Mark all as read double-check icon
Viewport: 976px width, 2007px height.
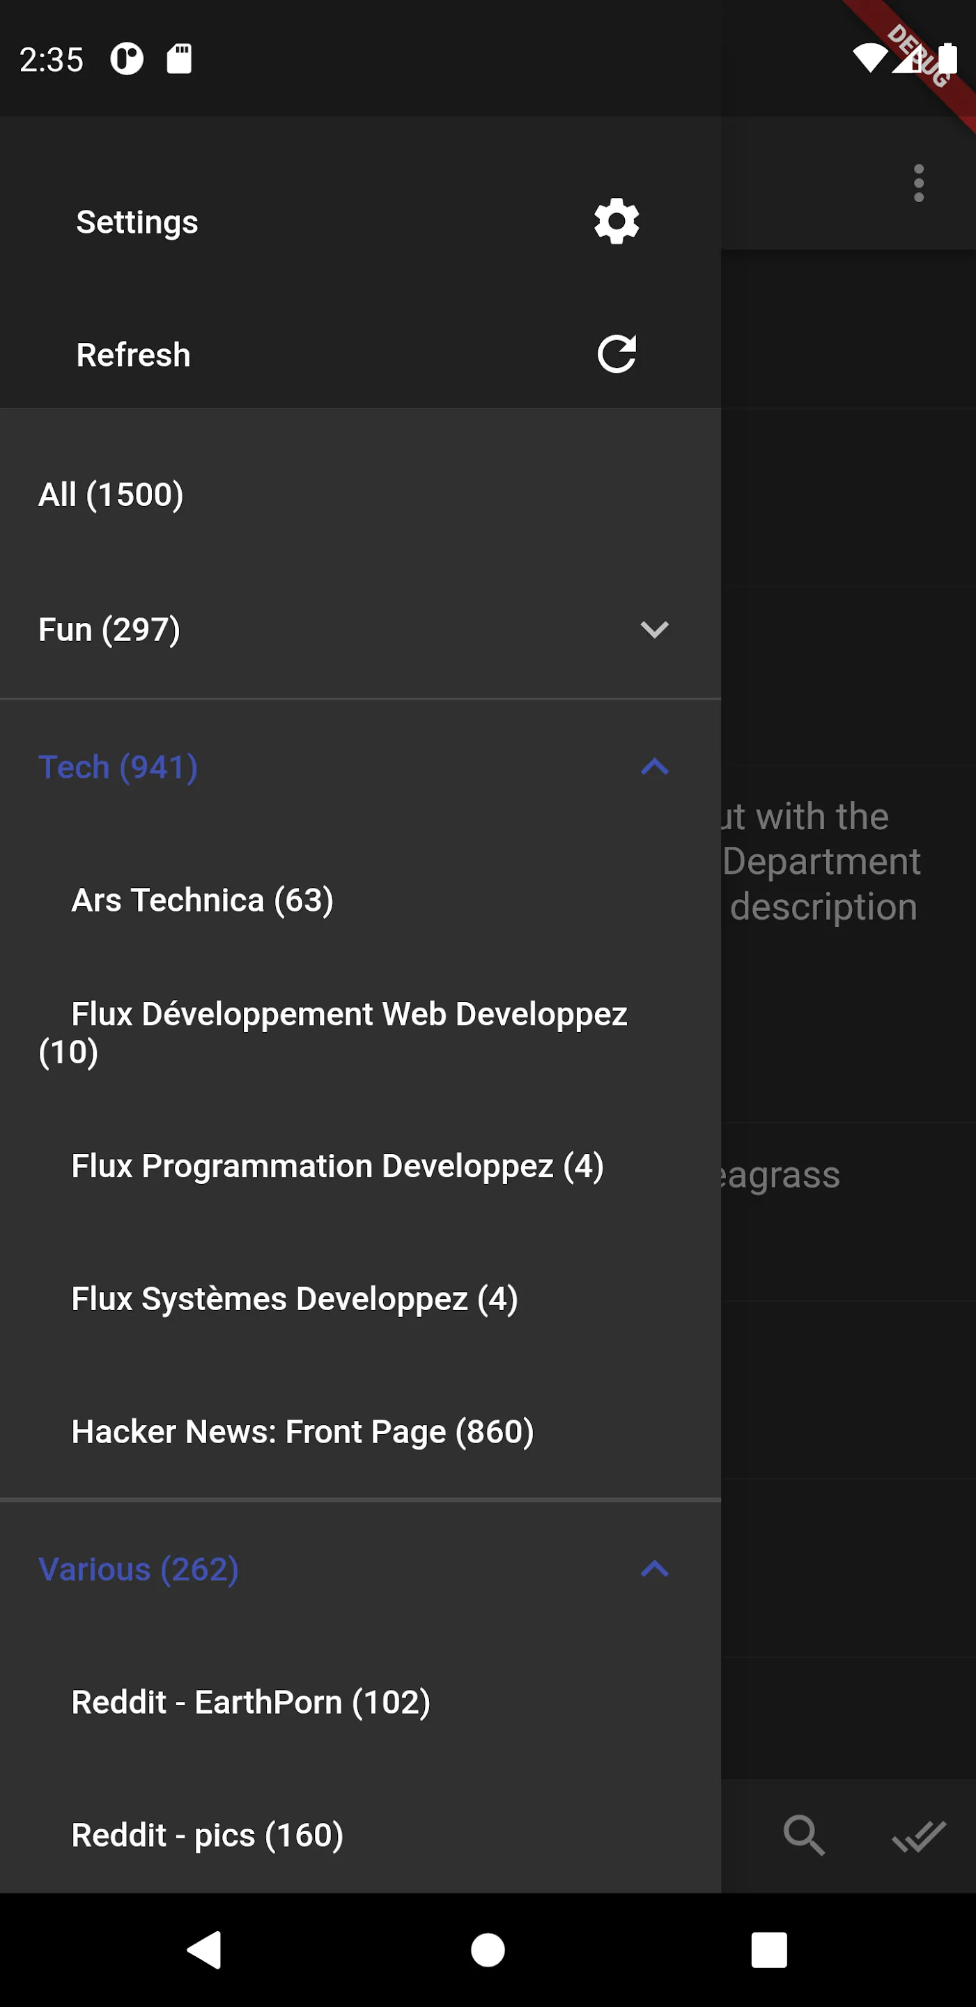click(x=918, y=1836)
